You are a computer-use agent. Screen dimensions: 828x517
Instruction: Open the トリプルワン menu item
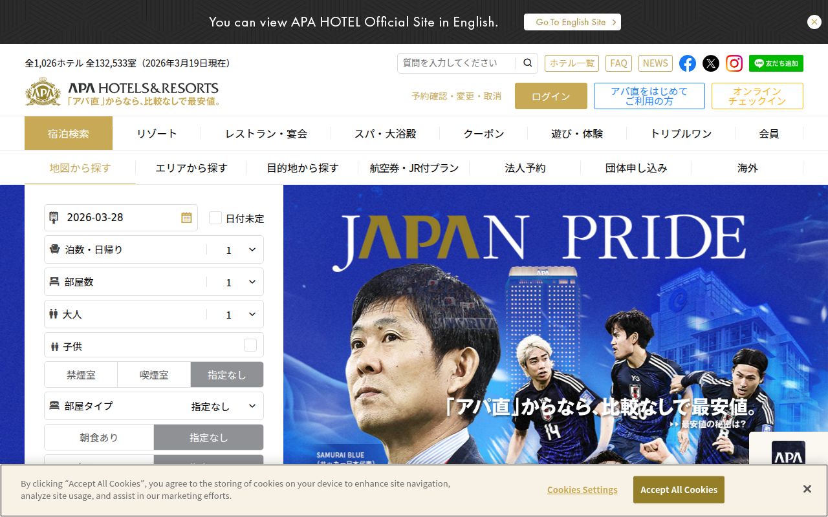click(x=681, y=134)
